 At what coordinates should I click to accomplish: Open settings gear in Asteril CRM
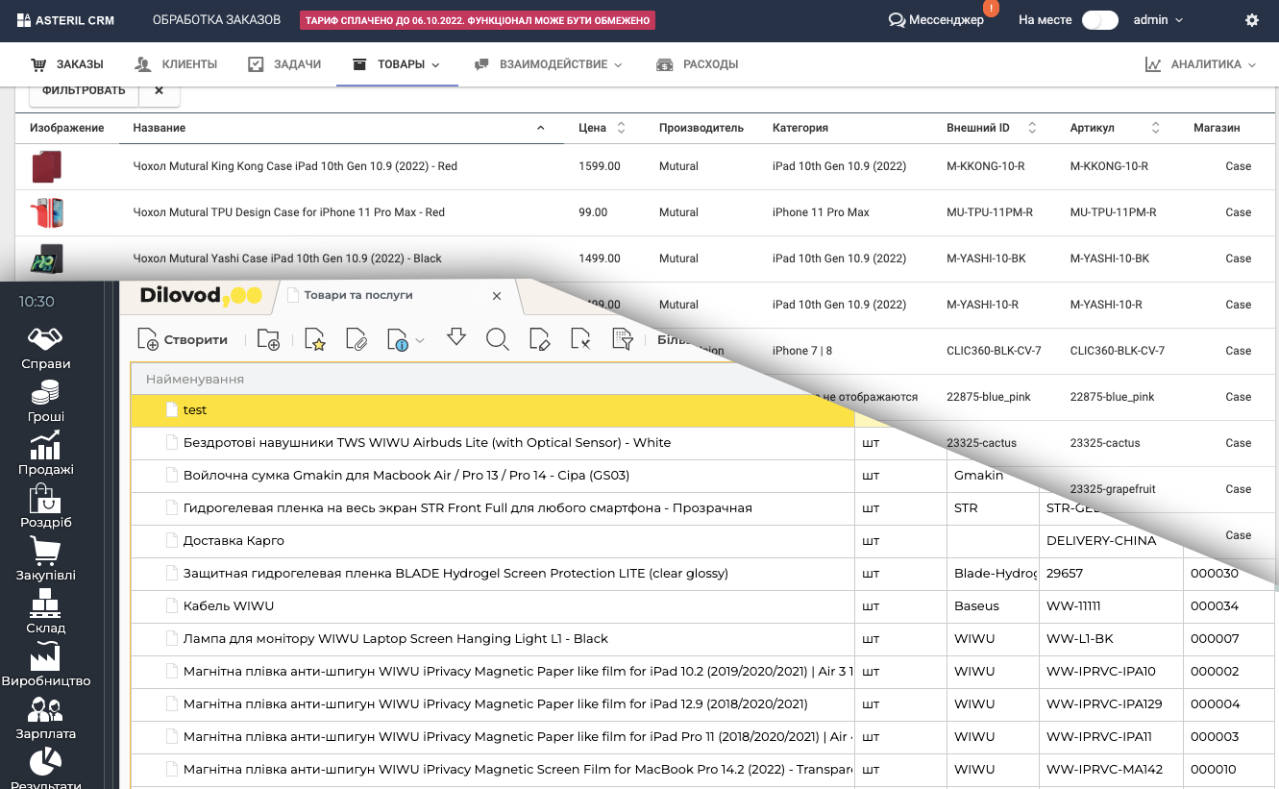tap(1251, 20)
